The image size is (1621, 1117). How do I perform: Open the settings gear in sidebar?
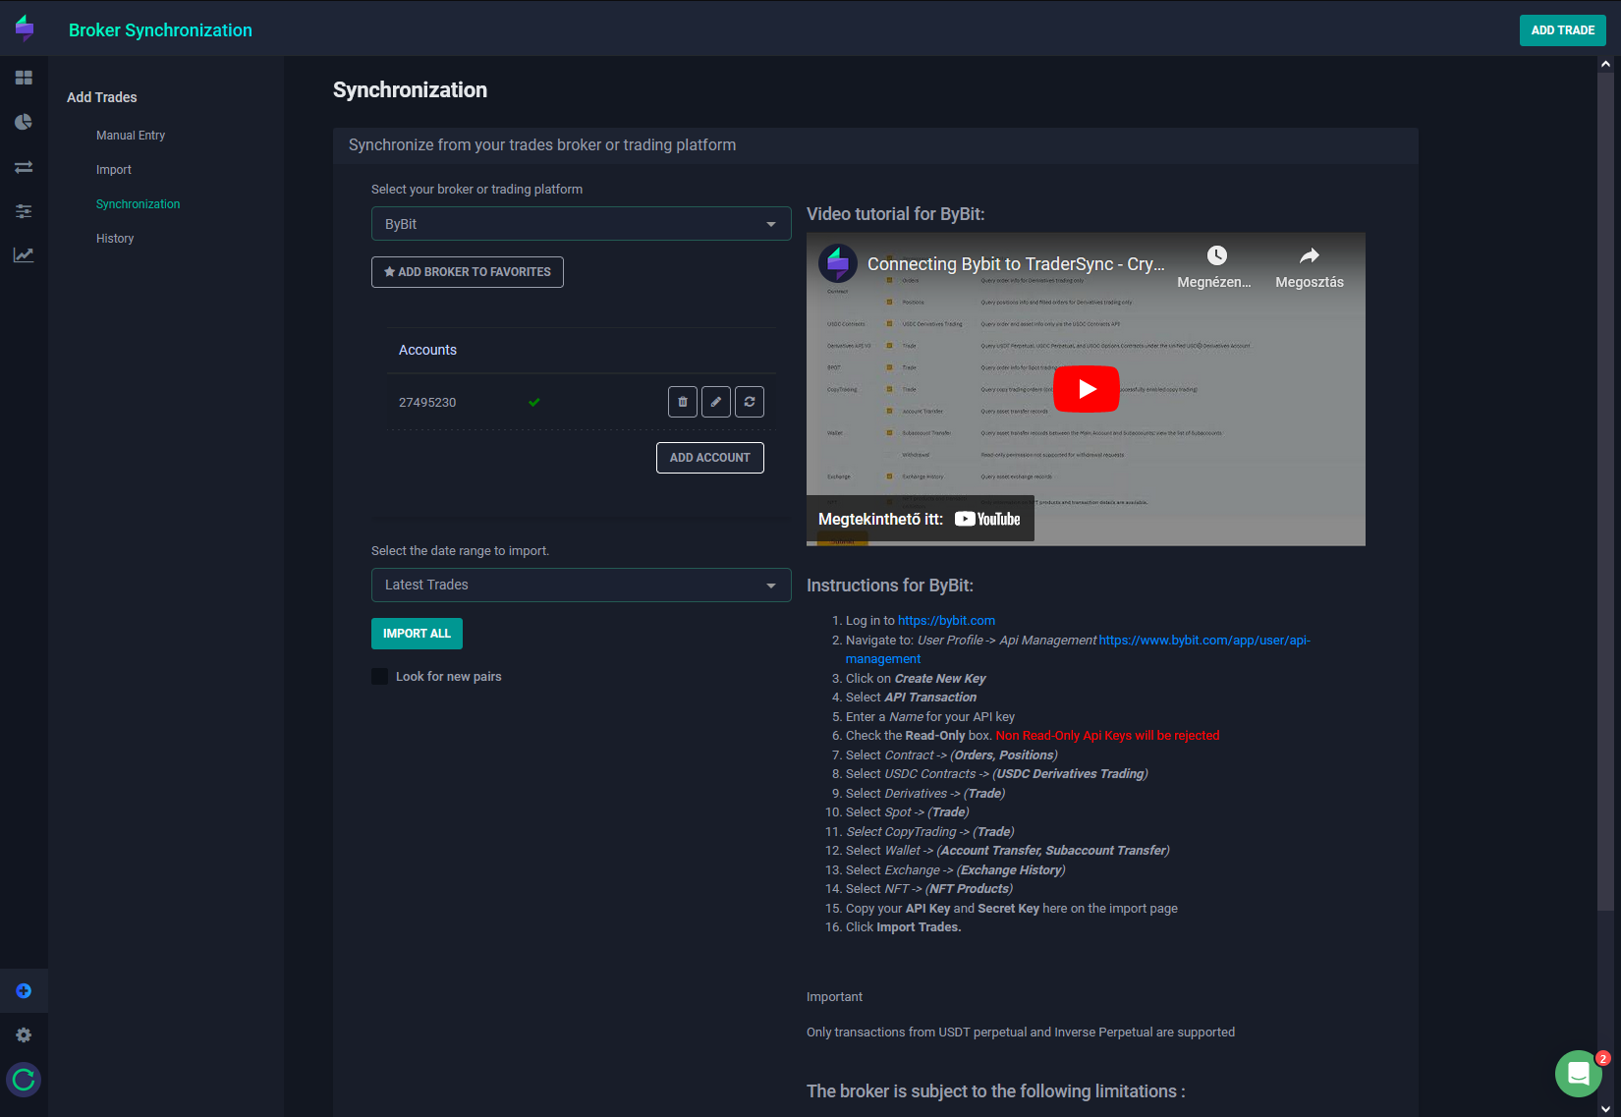point(24,1035)
